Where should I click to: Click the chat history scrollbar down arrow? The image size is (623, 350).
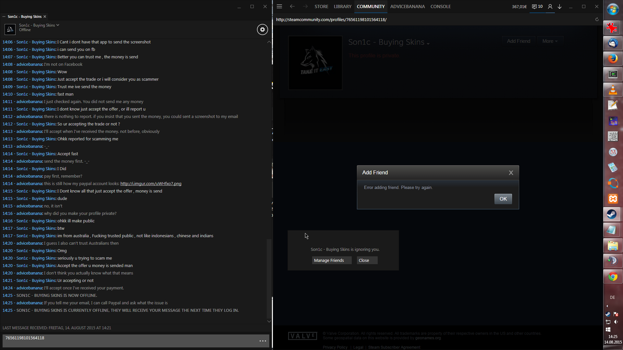click(x=269, y=321)
